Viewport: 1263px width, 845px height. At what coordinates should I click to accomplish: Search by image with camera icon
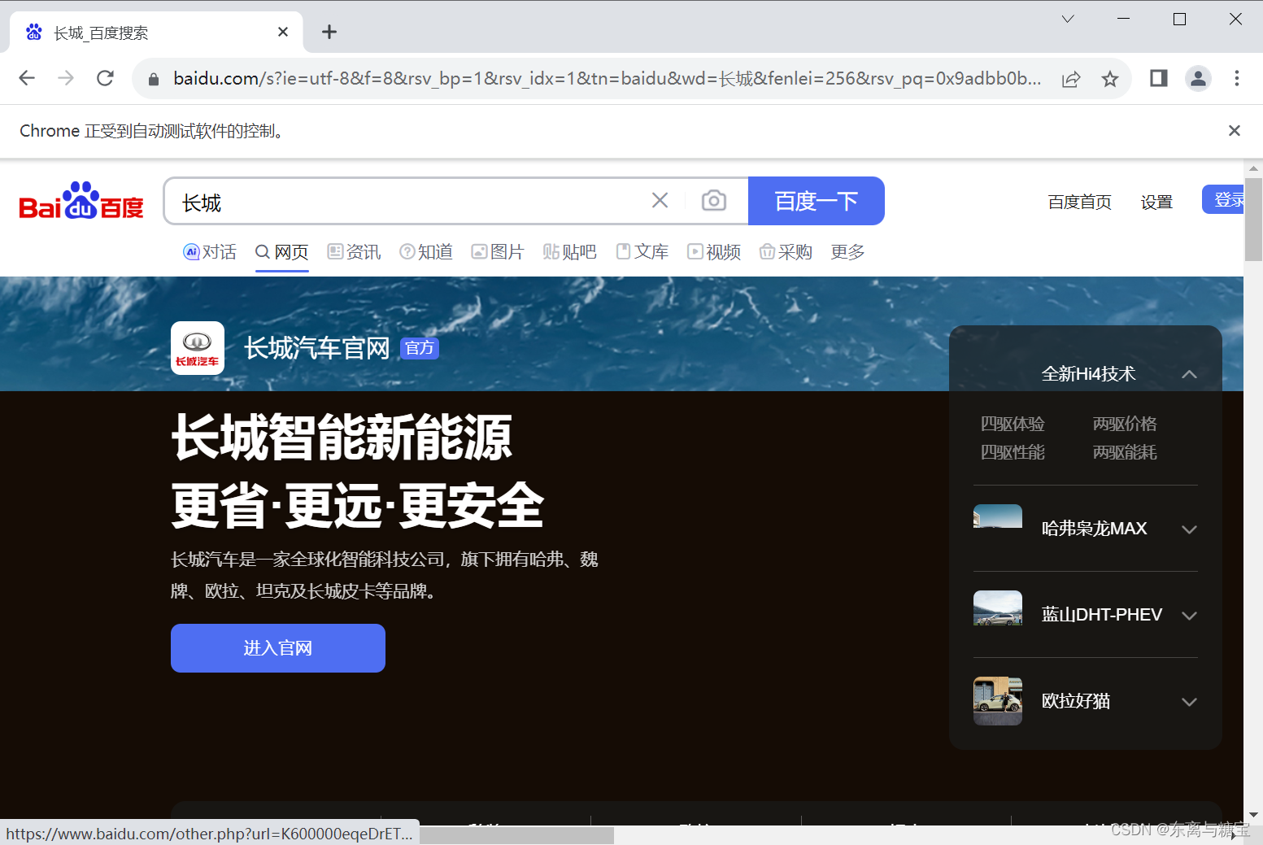tap(714, 200)
